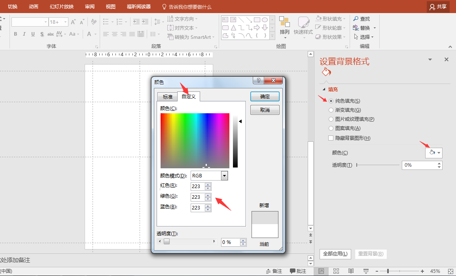Switch to reading view in status bar
The height and width of the screenshot is (276, 456).
(351, 271)
